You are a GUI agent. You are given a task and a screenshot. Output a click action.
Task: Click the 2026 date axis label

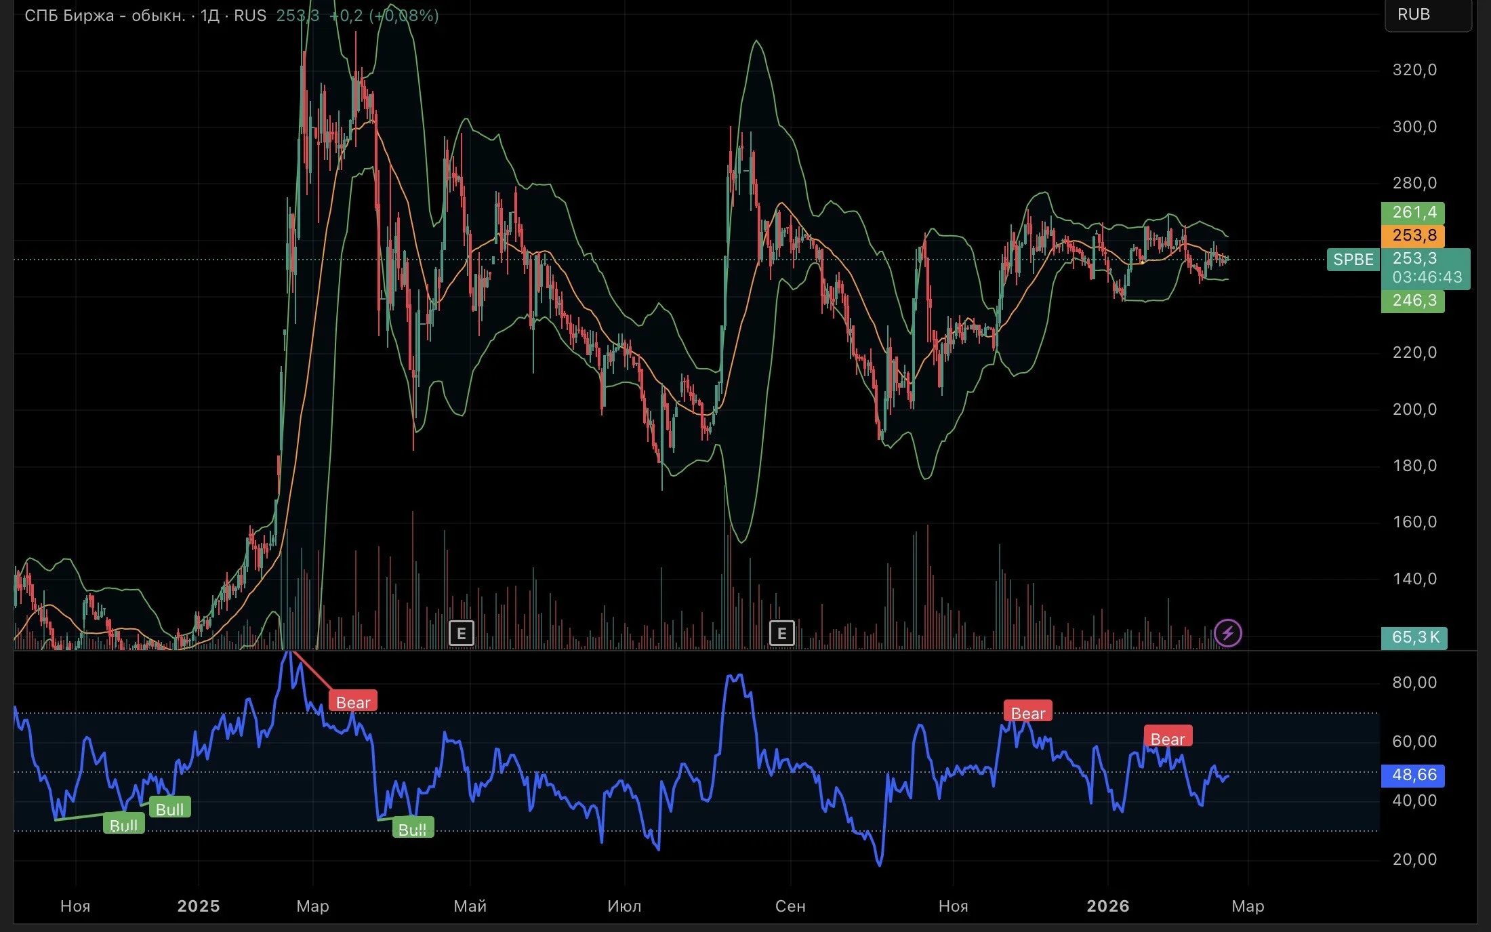coord(1108,906)
